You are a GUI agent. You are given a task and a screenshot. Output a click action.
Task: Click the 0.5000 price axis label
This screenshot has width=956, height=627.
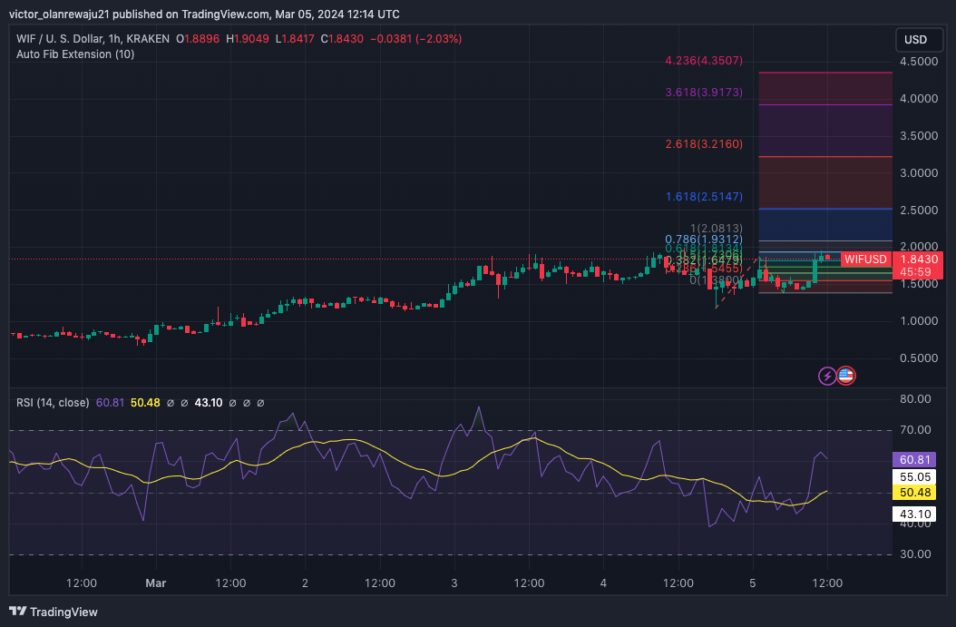click(919, 358)
